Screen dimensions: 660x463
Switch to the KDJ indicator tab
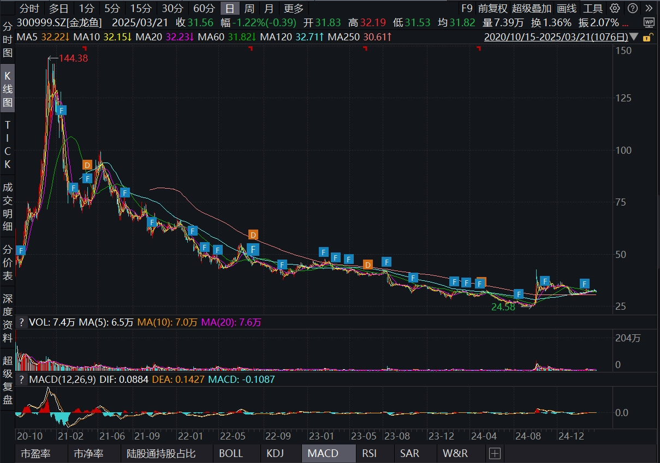click(x=275, y=453)
